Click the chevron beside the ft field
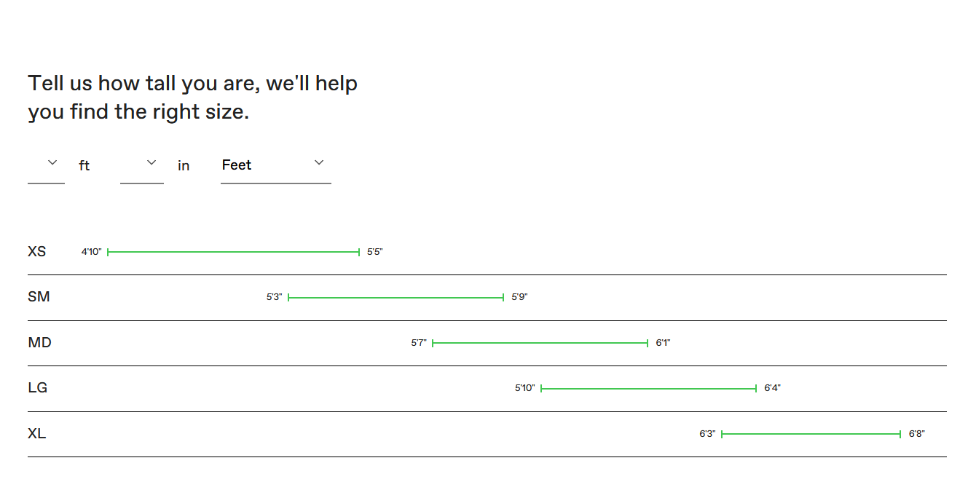This screenshot has height=490, width=976. (52, 162)
